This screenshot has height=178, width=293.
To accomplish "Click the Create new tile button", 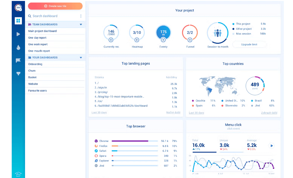I will [x=55, y=6].
